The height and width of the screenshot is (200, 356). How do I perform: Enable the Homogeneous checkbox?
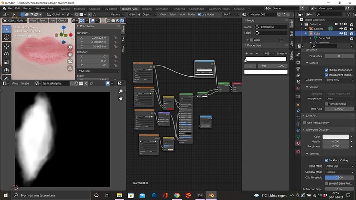click(326, 104)
